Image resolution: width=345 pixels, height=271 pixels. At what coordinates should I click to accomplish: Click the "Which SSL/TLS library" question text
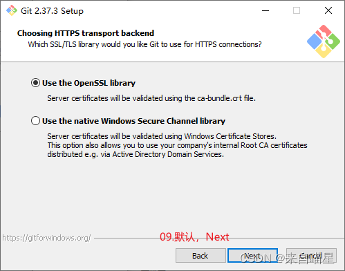pos(144,44)
